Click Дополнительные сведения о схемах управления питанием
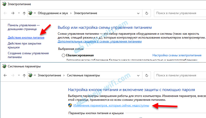This screenshot has height=118, width=206. pyautogui.click(x=99, y=41)
